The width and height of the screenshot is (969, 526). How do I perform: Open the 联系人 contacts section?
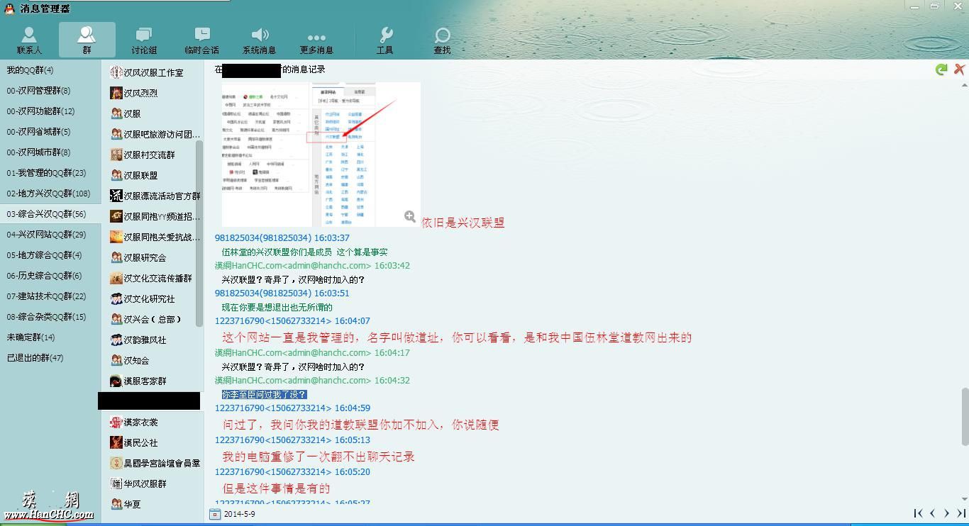(x=29, y=40)
